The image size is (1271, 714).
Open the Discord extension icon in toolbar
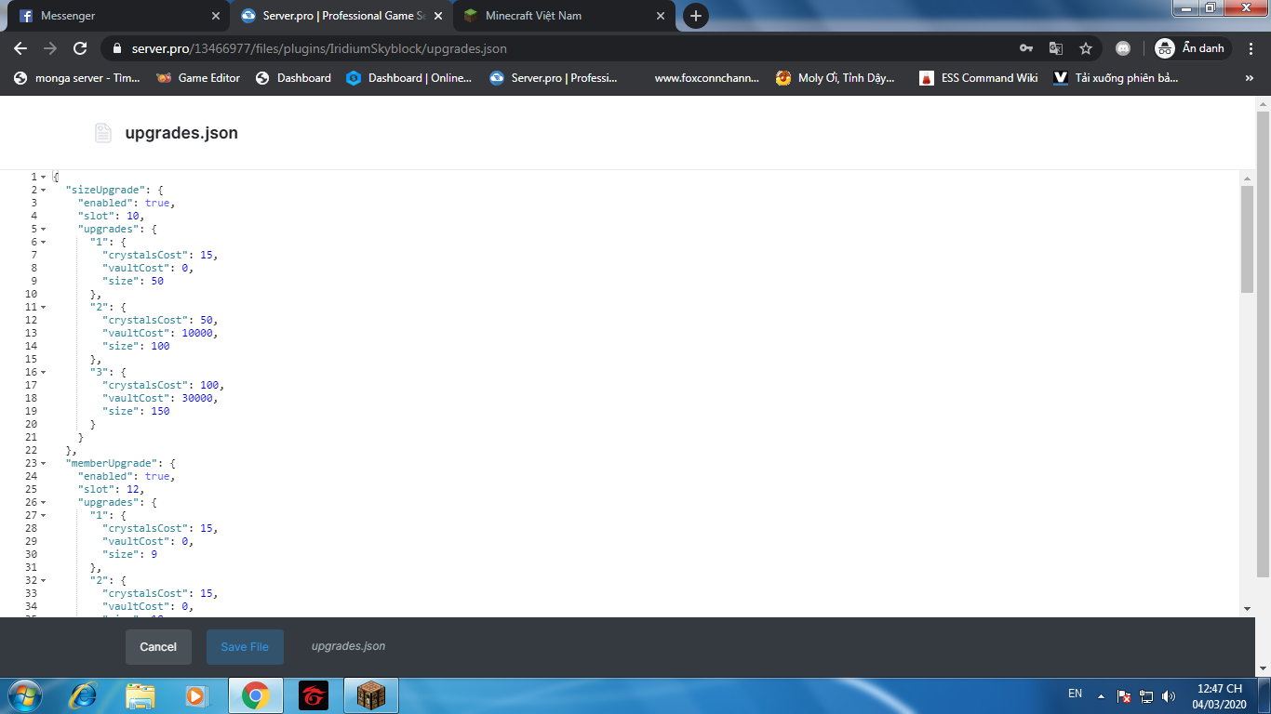tap(1123, 48)
